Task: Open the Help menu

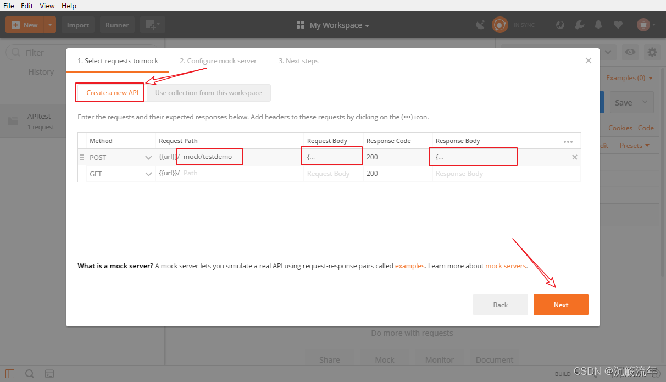Action: coord(69,5)
